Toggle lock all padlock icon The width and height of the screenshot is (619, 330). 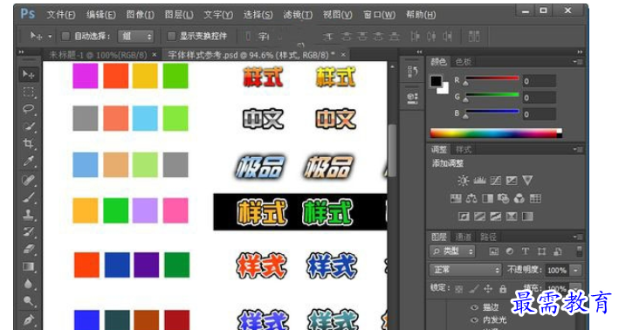(503, 289)
